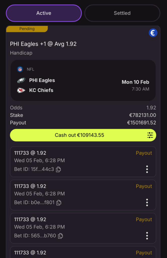Click Payout label on third bet entry

point(144,220)
